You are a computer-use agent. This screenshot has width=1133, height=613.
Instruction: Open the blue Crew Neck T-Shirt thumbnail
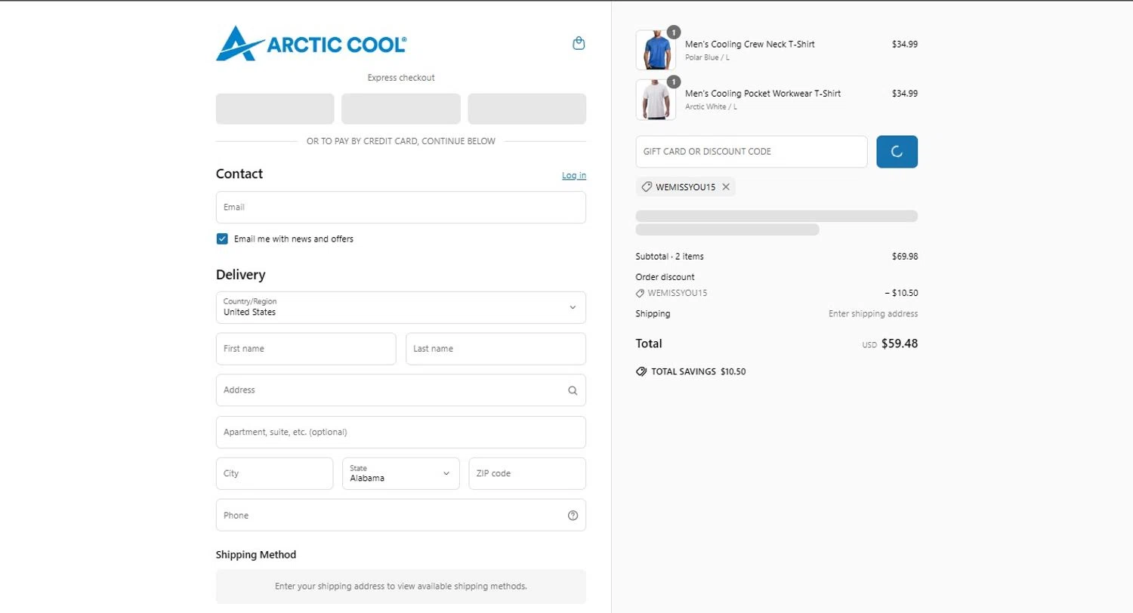656,50
